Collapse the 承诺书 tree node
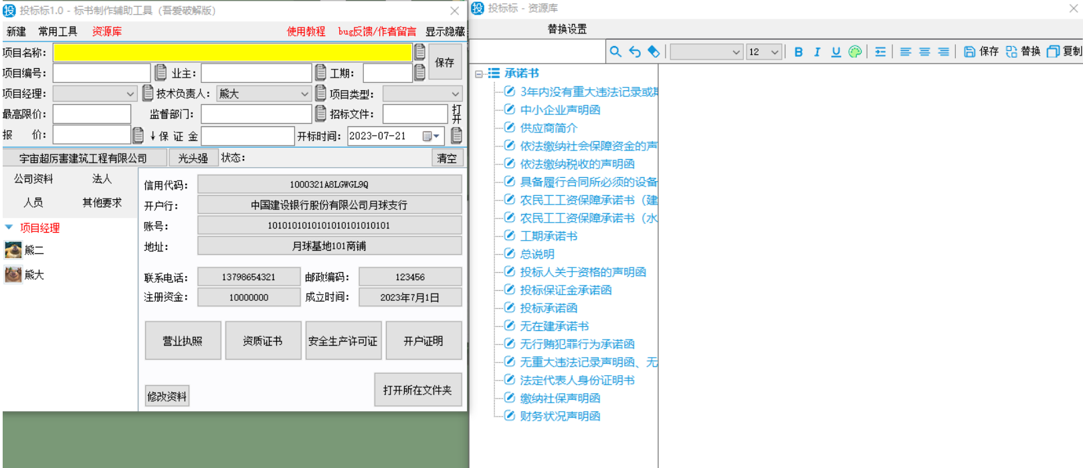 tap(479, 74)
